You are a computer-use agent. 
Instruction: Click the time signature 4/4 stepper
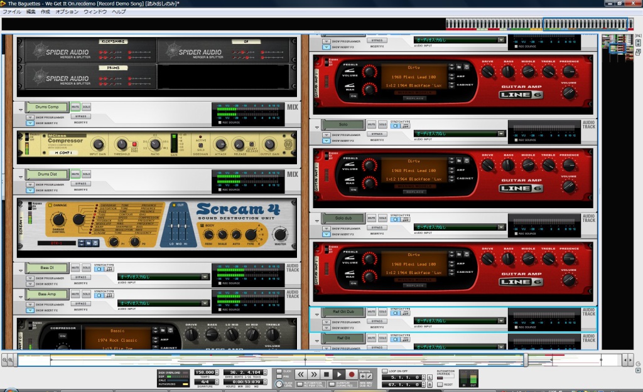[x=217, y=382]
